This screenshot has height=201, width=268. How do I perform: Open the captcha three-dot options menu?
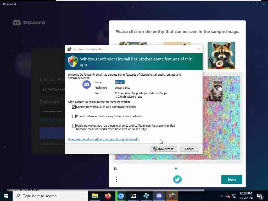tap(116, 180)
